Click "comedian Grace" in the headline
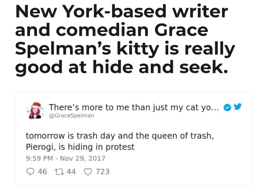The height and width of the screenshot is (190, 268). [x=132, y=30]
